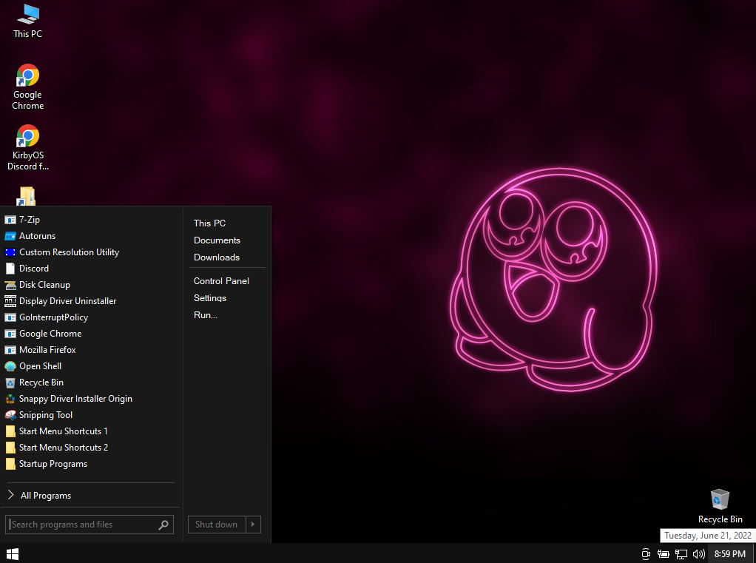Open network tray icon

pyautogui.click(x=681, y=554)
